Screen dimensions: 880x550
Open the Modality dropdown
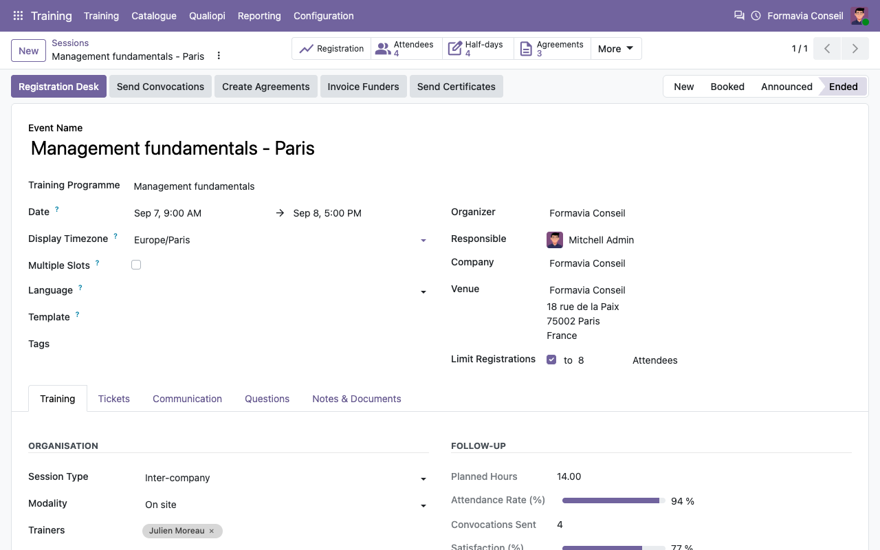coord(285,505)
